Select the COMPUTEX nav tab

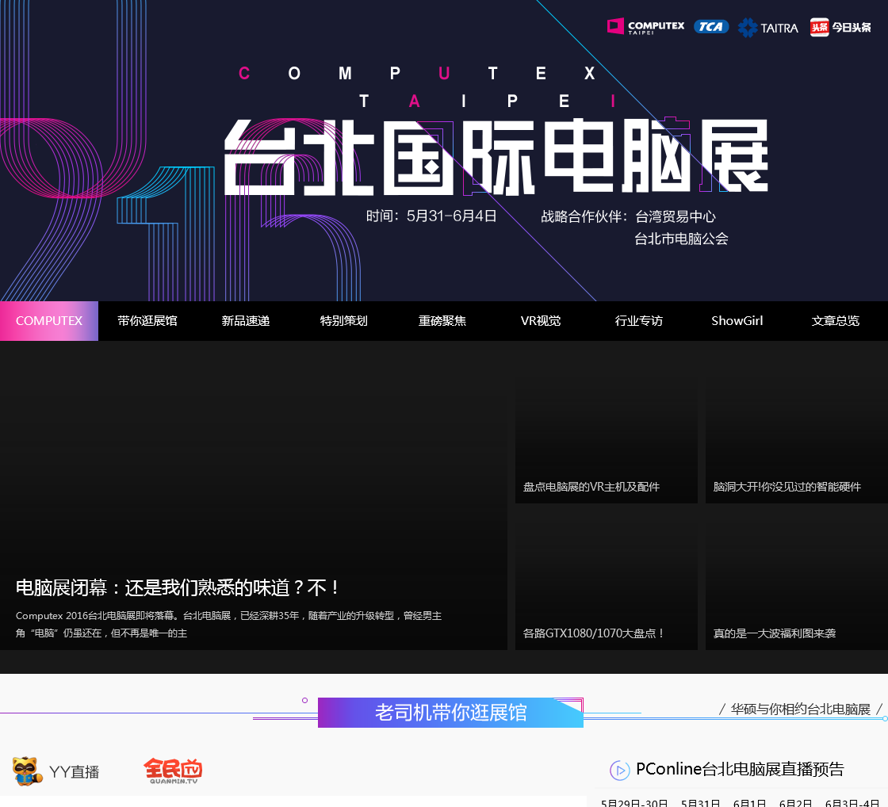[49, 321]
